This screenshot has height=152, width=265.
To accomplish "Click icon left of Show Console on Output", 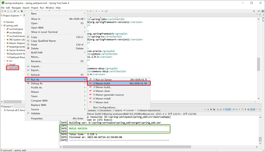I will [x=224, y=109].
